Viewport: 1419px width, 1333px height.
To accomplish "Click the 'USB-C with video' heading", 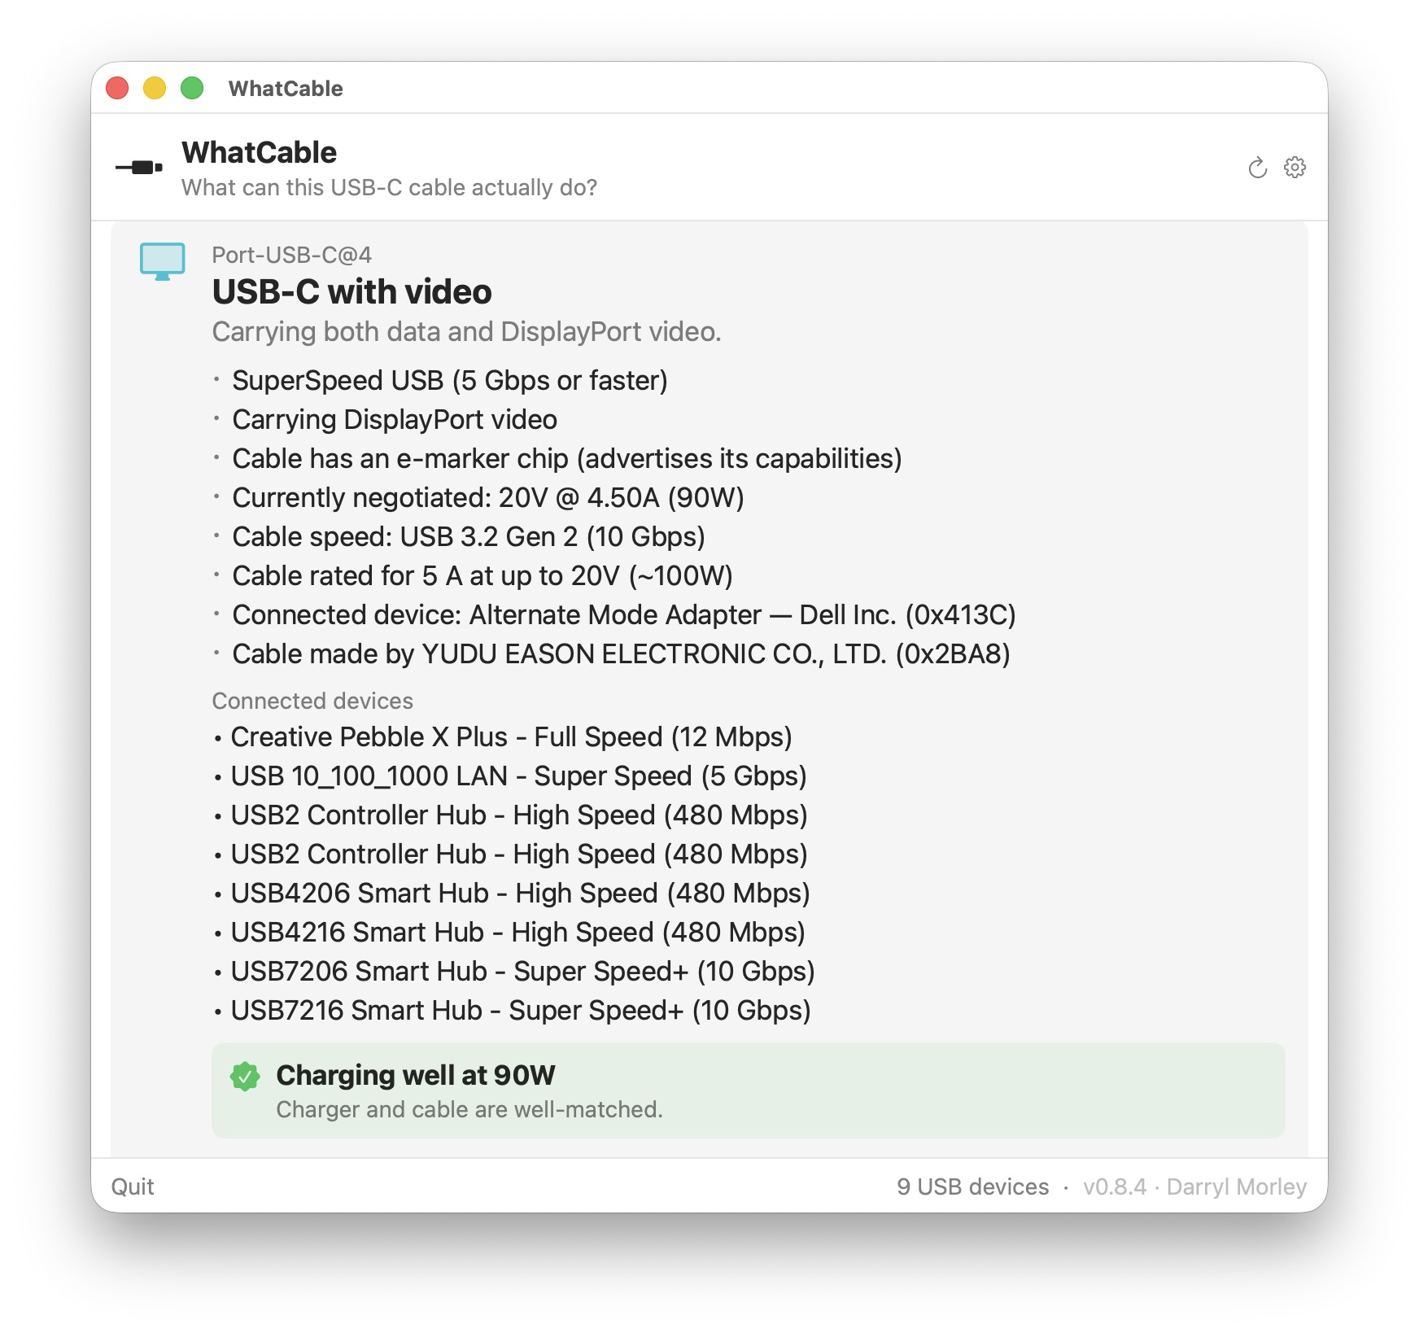I will click(352, 292).
